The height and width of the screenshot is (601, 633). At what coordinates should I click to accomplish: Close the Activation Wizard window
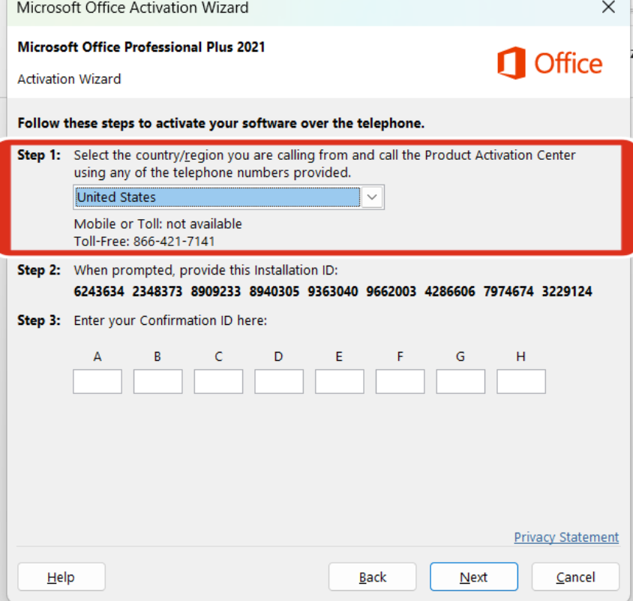608,7
